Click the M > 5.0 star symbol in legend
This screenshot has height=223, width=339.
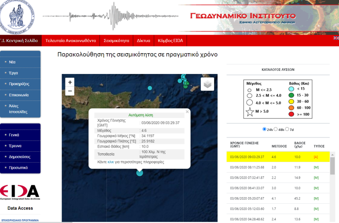250,112
